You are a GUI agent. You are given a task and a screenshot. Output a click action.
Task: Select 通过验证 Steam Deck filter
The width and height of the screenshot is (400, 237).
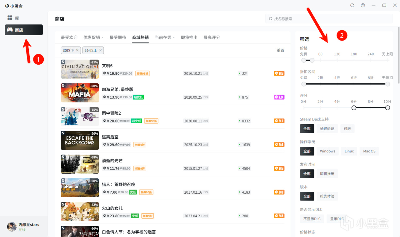click(327, 129)
